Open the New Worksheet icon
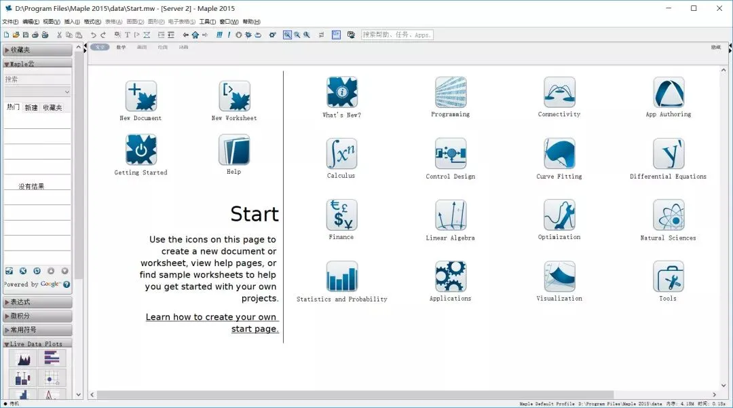The width and height of the screenshot is (733, 408). pyautogui.click(x=234, y=96)
